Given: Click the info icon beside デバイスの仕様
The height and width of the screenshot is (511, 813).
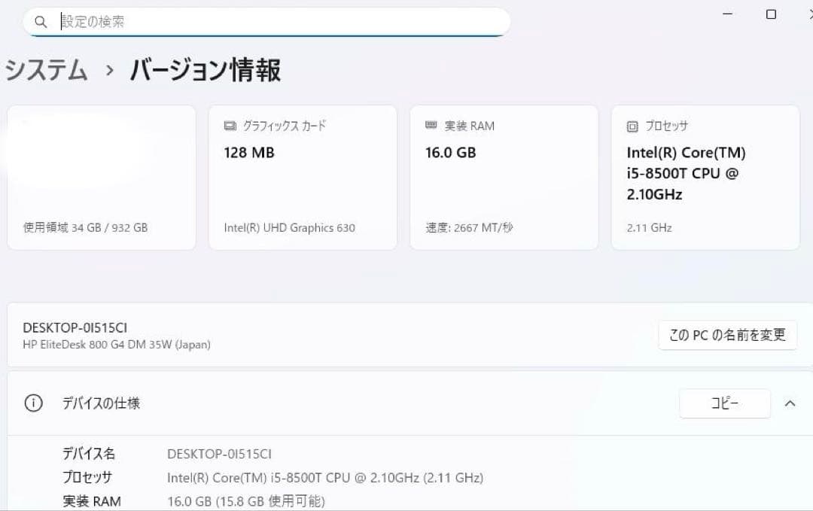Looking at the screenshot, I should pos(32,403).
